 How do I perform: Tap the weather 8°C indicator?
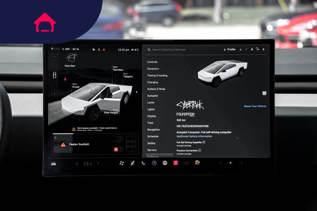coord(135,49)
